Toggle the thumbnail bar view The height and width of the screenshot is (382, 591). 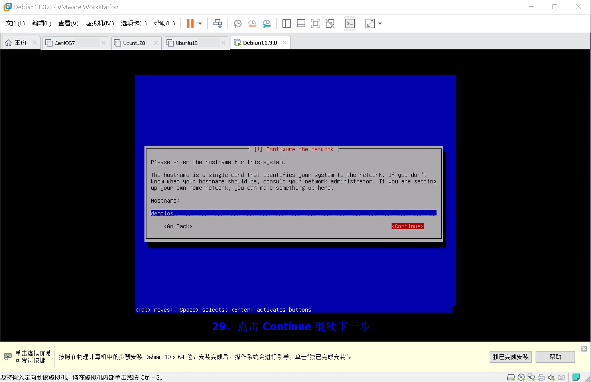(301, 24)
